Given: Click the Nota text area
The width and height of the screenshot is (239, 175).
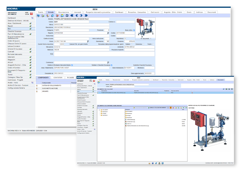Looking at the screenshot, I should pyautogui.click(x=104, y=54).
